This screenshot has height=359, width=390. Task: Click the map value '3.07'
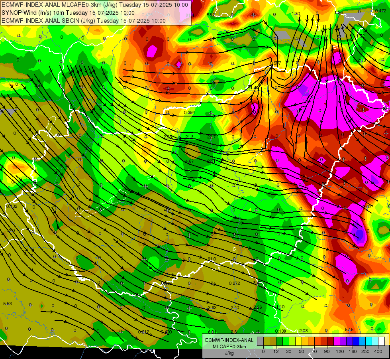pyautogui.click(x=367, y=207)
